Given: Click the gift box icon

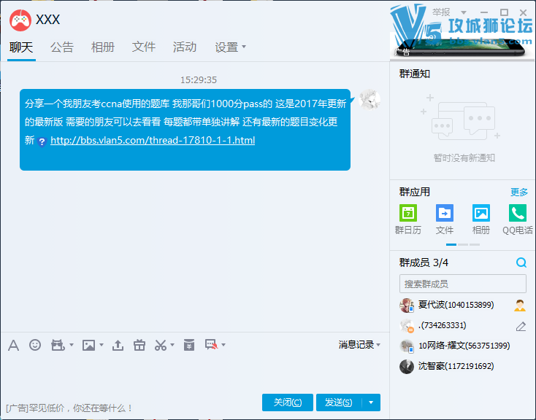Looking at the screenshot, I should point(139,345).
